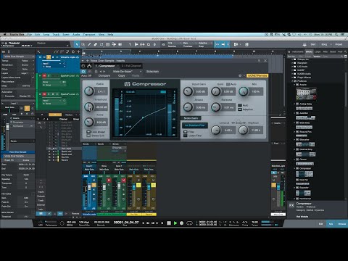Select the Listen speaker tool
The image size is (348, 261).
(x=120, y=44)
